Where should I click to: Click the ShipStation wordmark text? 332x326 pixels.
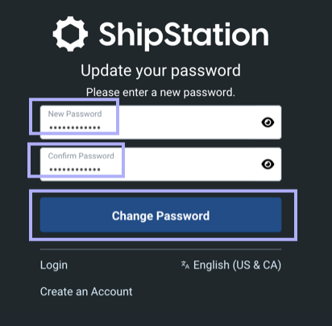pyautogui.click(x=184, y=35)
